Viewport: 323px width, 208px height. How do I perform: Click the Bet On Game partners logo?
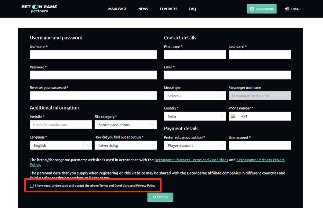pyautogui.click(x=39, y=9)
